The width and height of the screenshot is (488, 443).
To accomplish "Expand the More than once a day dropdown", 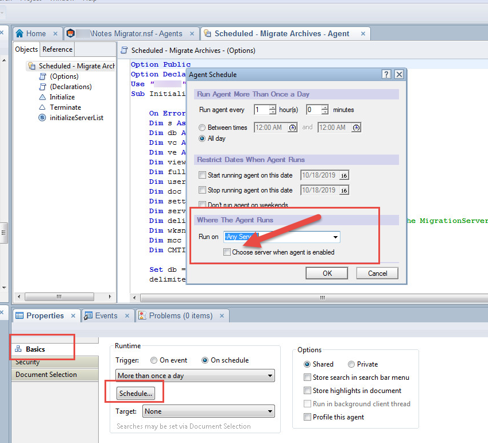I will pos(270,376).
